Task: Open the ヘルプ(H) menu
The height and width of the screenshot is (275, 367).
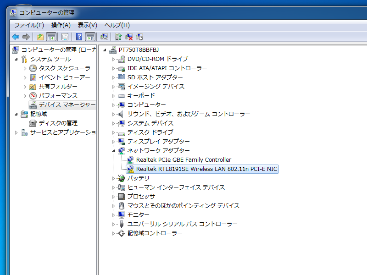Action: pos(117,25)
